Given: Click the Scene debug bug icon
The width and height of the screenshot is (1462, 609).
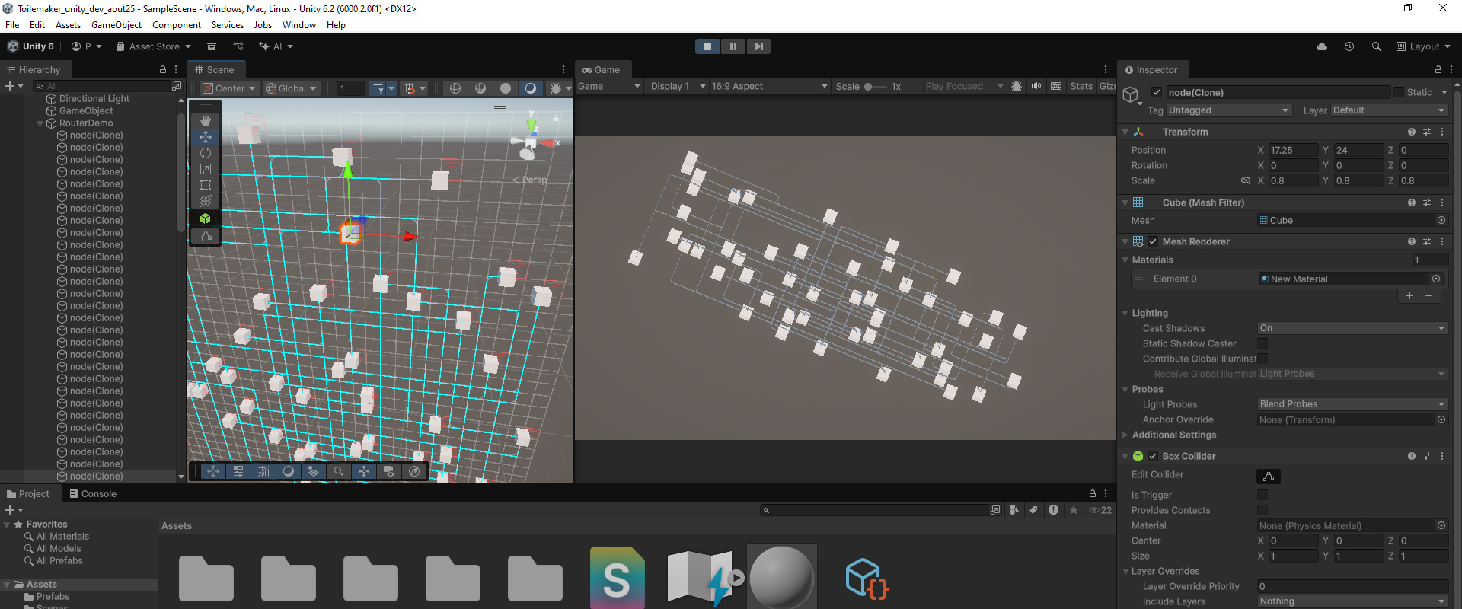Looking at the screenshot, I should click(556, 88).
